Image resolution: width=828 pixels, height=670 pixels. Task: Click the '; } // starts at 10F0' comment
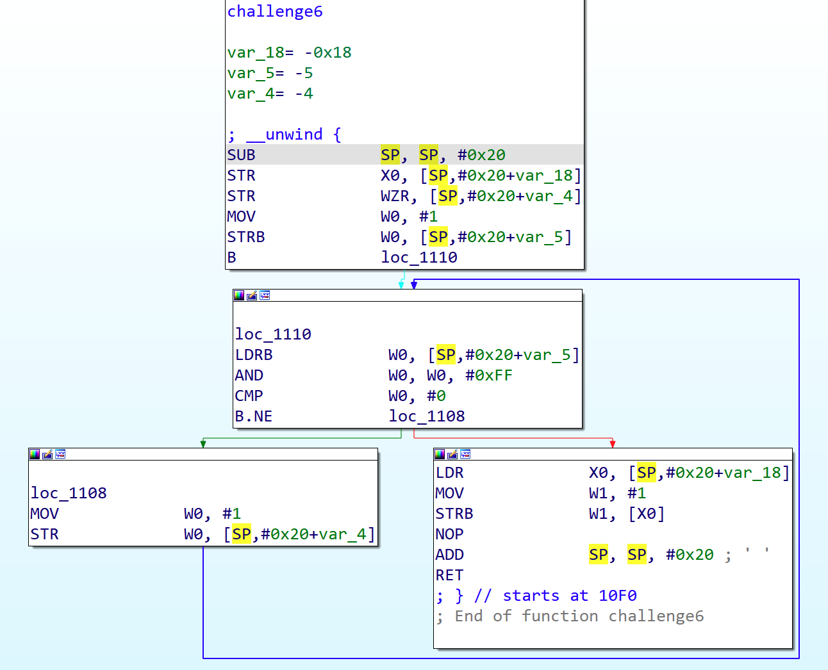(x=536, y=596)
